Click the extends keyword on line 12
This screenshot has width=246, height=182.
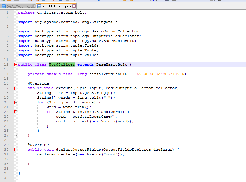pos(85,64)
